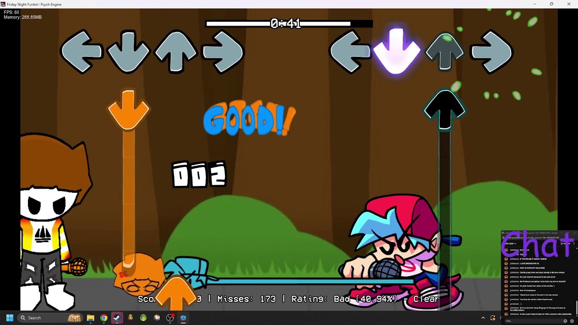Click the chat message input field
Viewport: 578px width, 325px height.
(x=533, y=321)
